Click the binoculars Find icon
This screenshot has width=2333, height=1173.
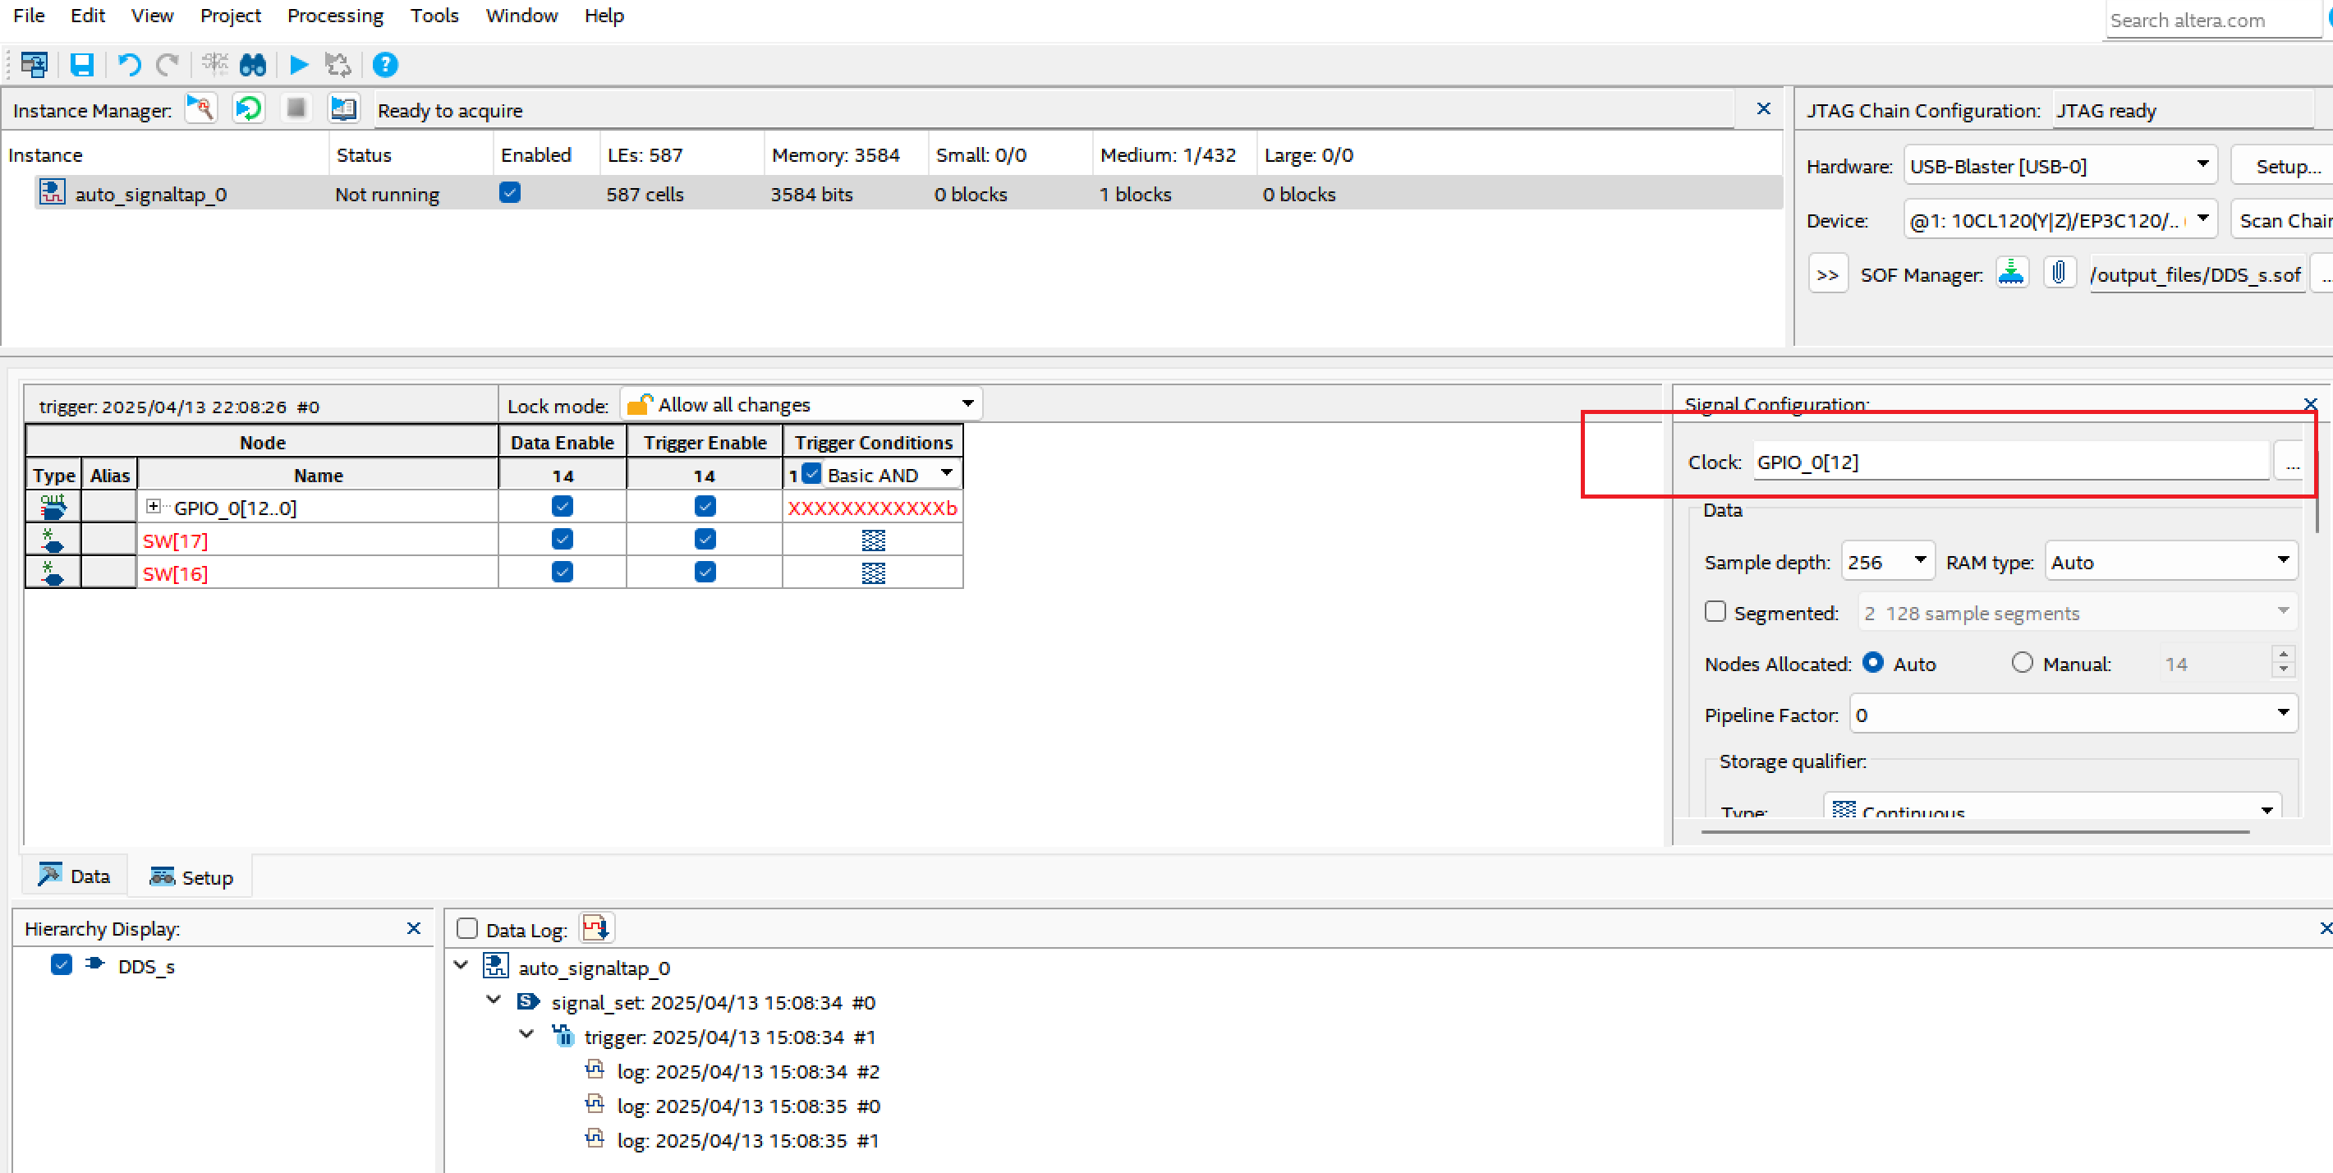253,64
